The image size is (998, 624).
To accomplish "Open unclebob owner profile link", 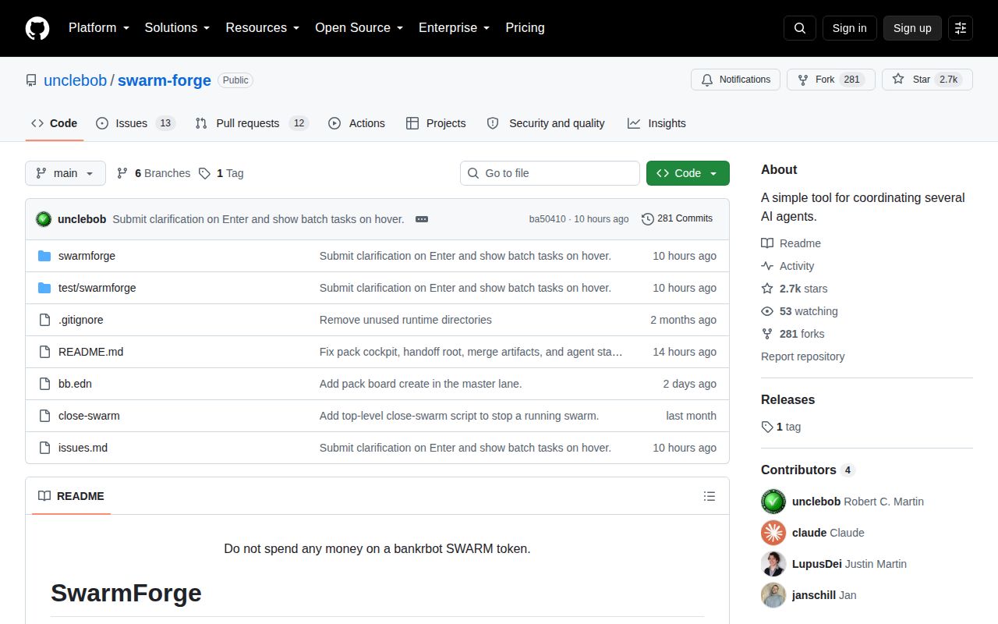I will (x=75, y=80).
